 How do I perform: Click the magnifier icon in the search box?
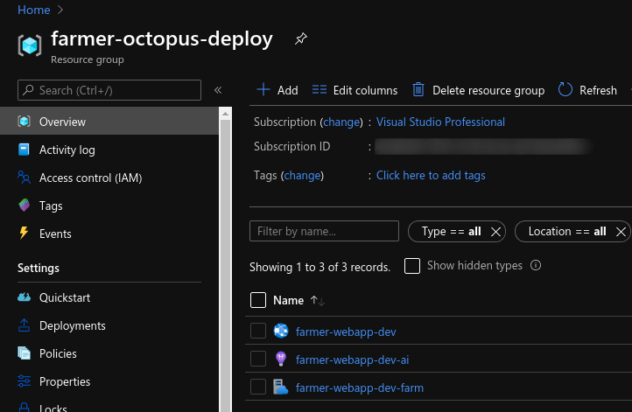[28, 90]
